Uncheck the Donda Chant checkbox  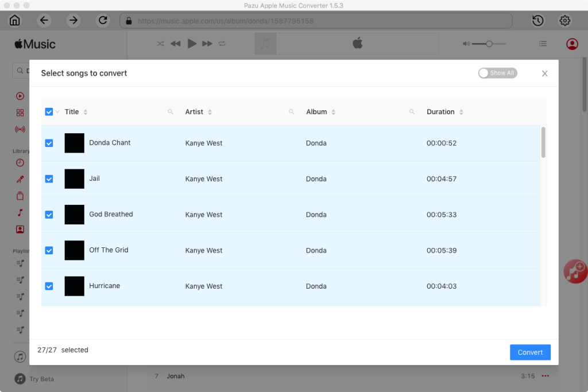pos(49,143)
